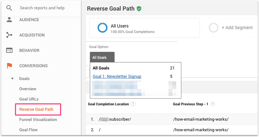This screenshot has height=137, width=259.
Task: Choose All Goals option in list
Action: click(x=101, y=68)
